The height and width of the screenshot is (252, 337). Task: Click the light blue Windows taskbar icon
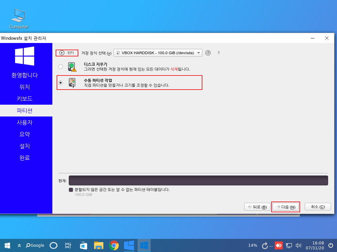click(129, 245)
